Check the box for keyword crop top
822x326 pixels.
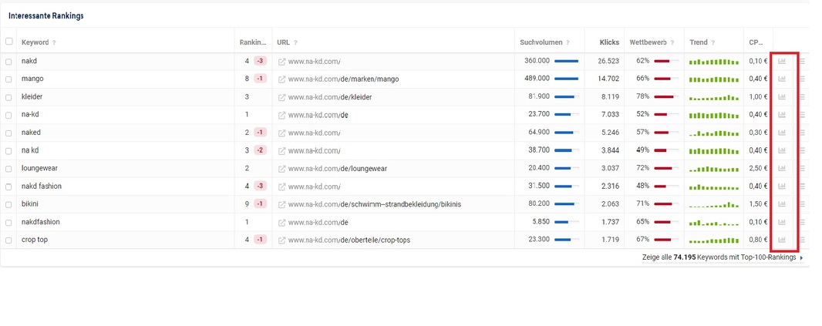coord(8,240)
